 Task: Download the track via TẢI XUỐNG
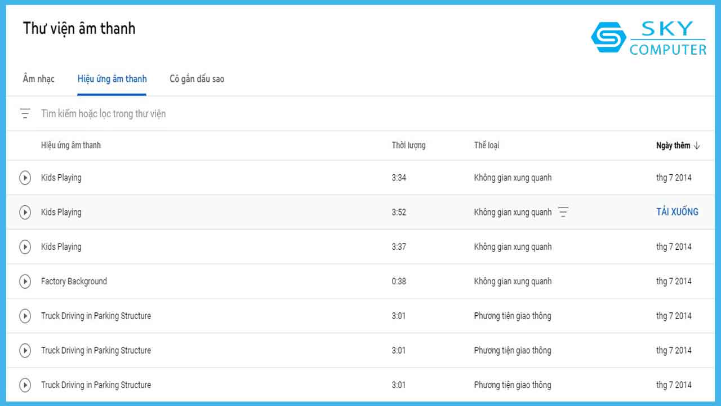tap(677, 212)
